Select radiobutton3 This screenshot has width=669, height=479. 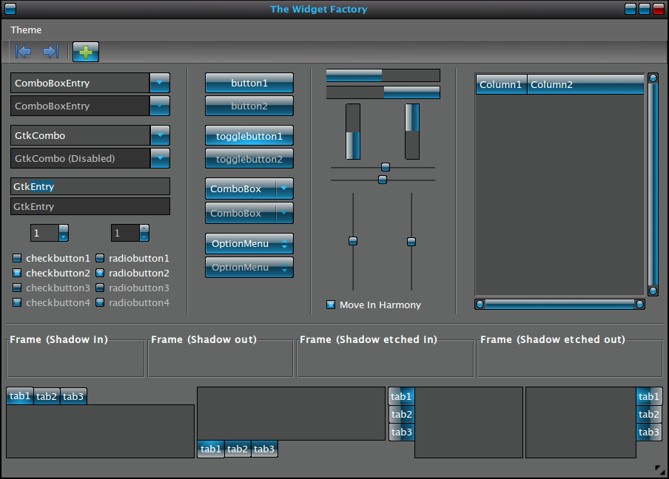[132, 288]
